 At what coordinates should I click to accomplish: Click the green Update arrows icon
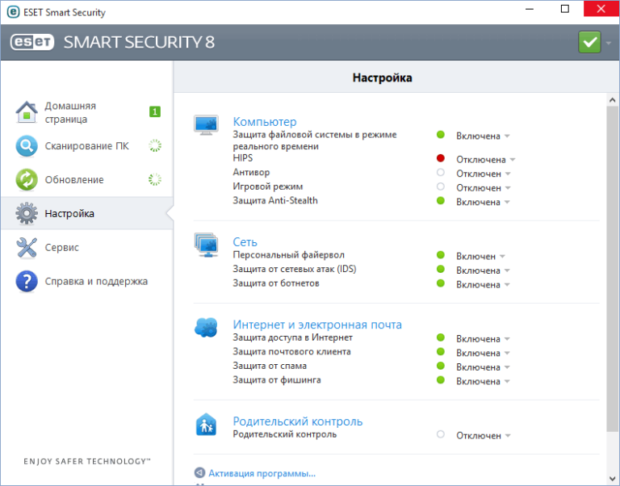(x=27, y=179)
